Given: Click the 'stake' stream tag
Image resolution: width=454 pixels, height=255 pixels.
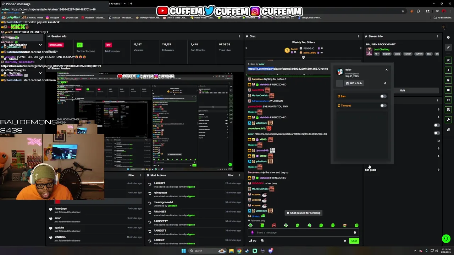Looking at the screenshot, I should pyautogui.click(x=397, y=54).
